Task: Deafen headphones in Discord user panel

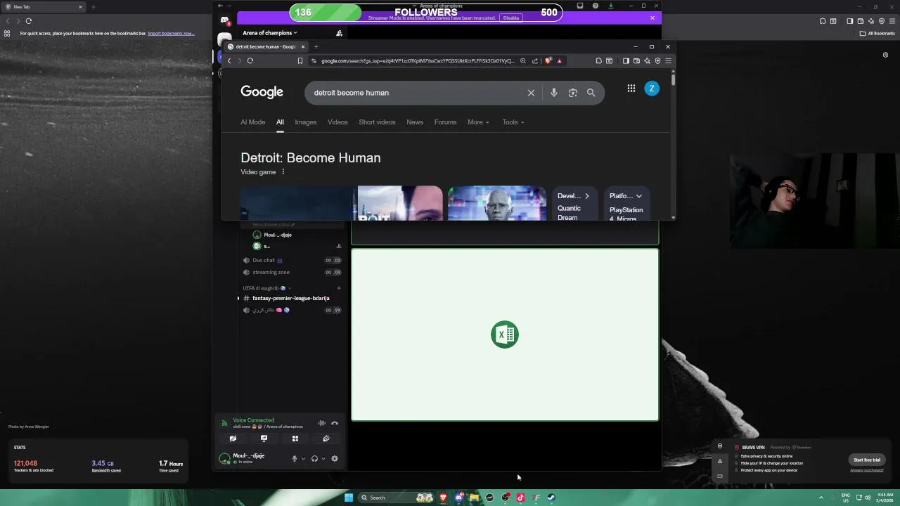Action: tap(314, 459)
